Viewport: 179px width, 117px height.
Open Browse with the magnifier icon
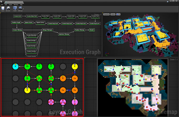point(8,8)
